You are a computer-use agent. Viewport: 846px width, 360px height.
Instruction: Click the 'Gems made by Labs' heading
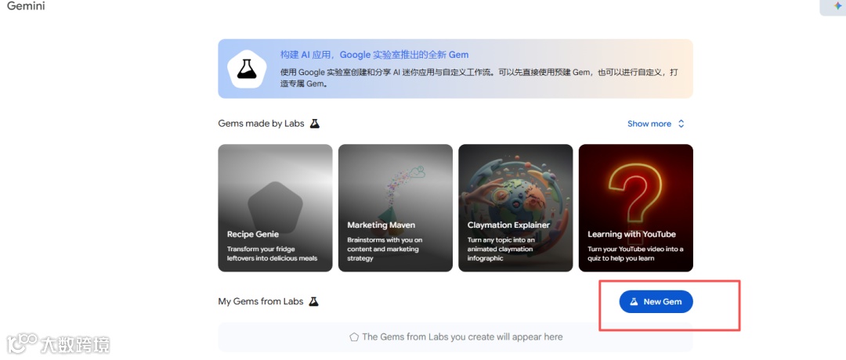[261, 124]
